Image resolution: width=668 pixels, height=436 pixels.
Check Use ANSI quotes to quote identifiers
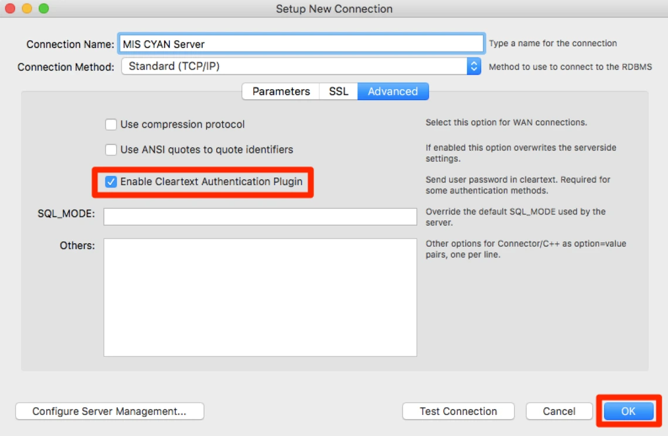click(x=111, y=149)
